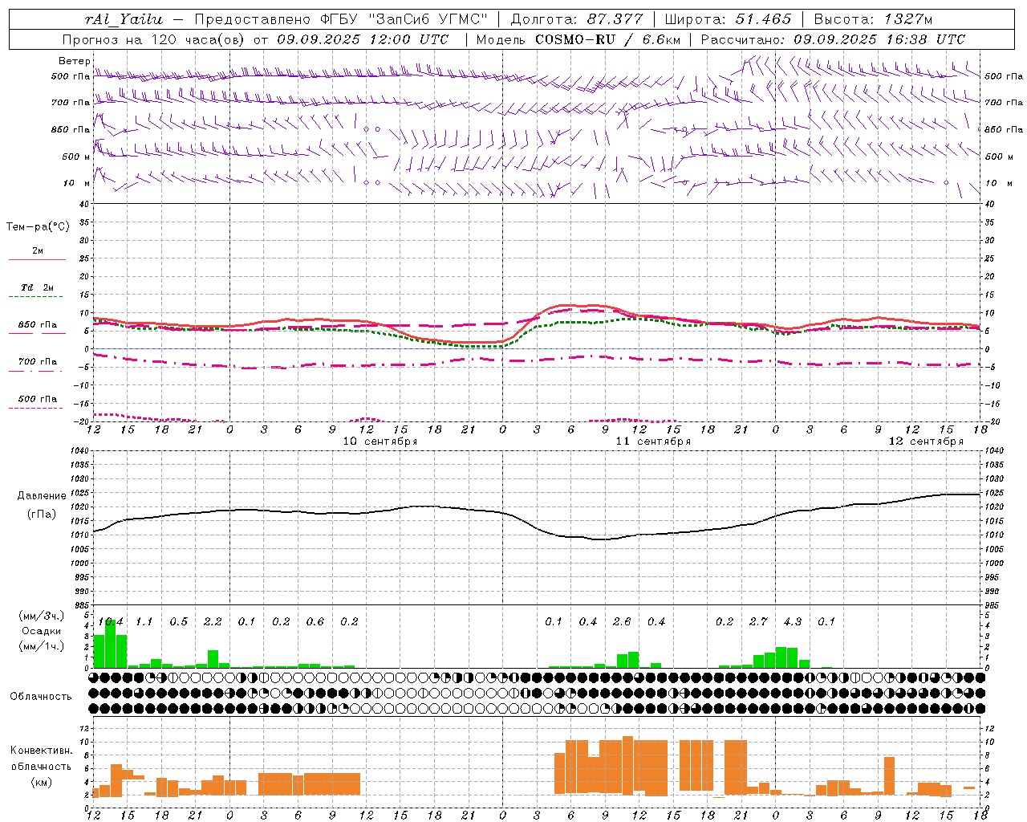The image size is (1027, 822).
Task: Select the latitude value Широта: 51.465
Action: point(728,19)
